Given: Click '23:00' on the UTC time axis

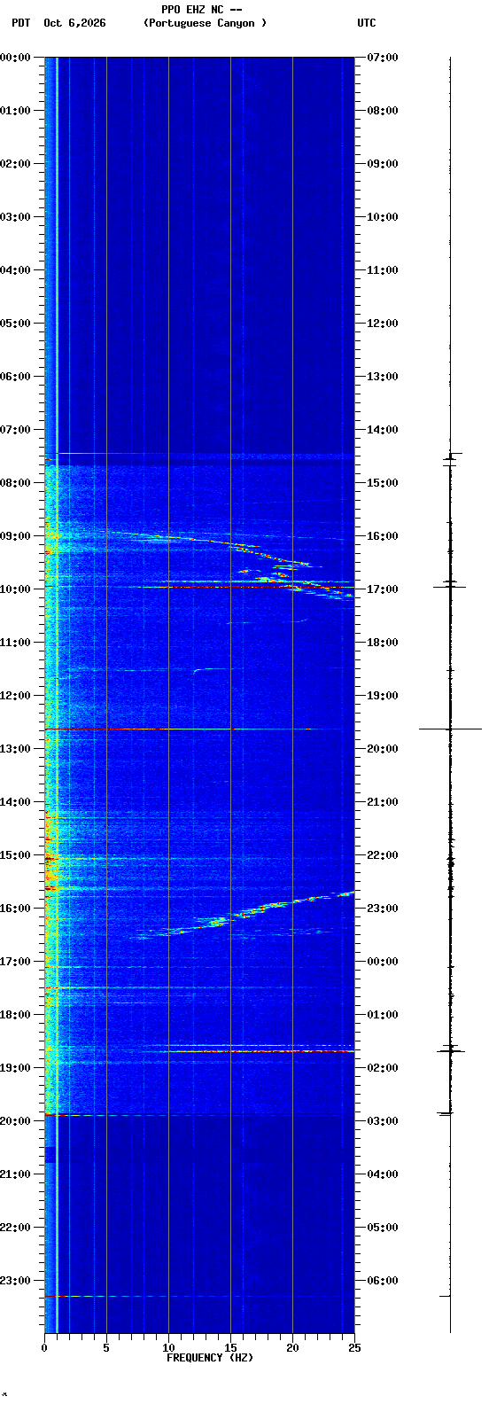Looking at the screenshot, I should [x=383, y=909].
